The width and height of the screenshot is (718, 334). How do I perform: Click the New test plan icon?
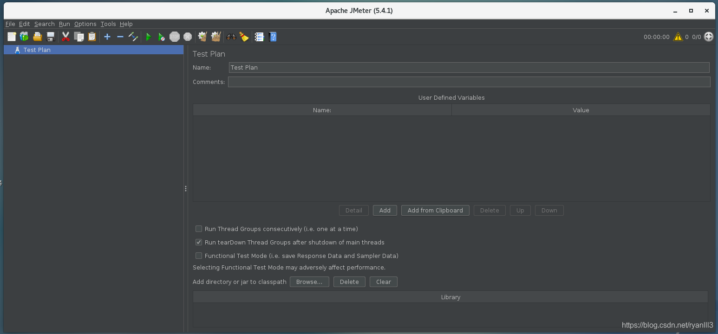[12, 37]
